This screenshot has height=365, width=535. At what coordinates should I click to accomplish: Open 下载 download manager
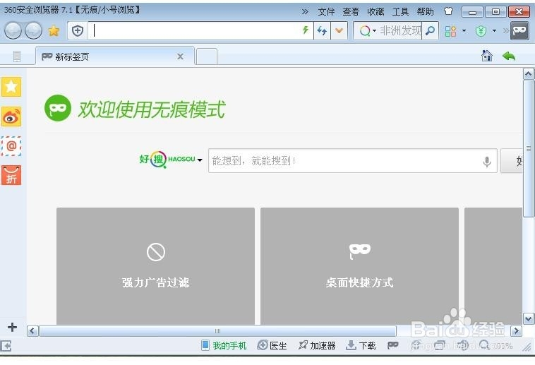pos(361,345)
